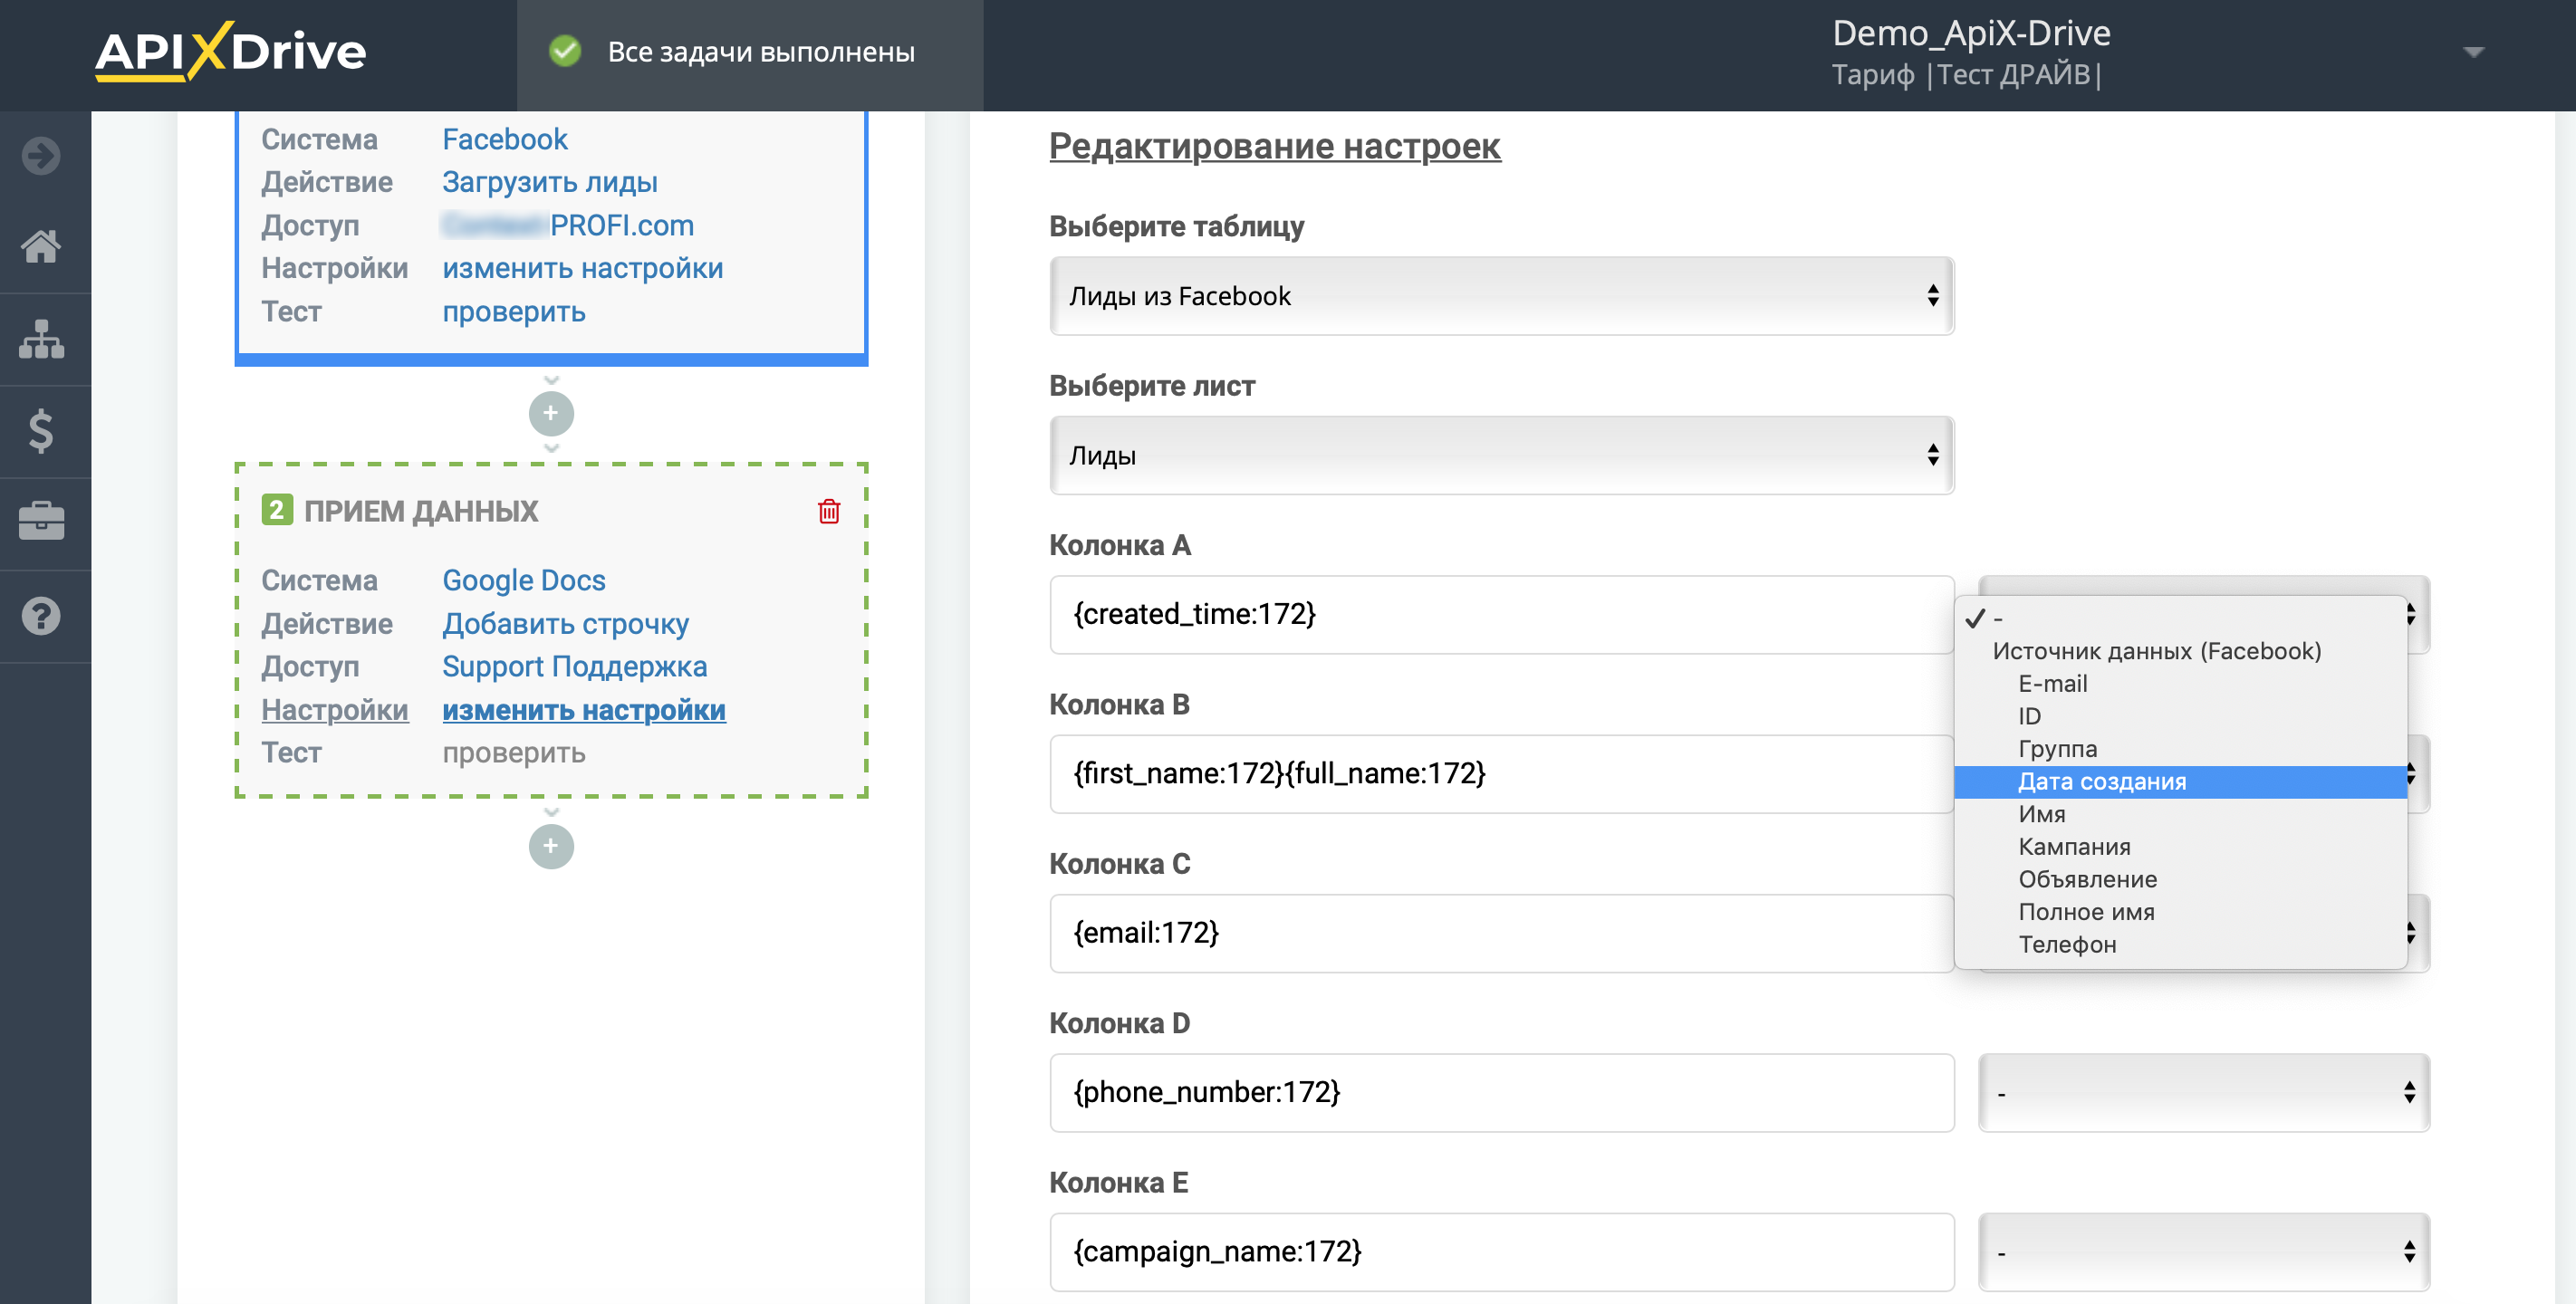Open the Выберите лист dropdown
The height and width of the screenshot is (1304, 2576).
pyautogui.click(x=1502, y=455)
